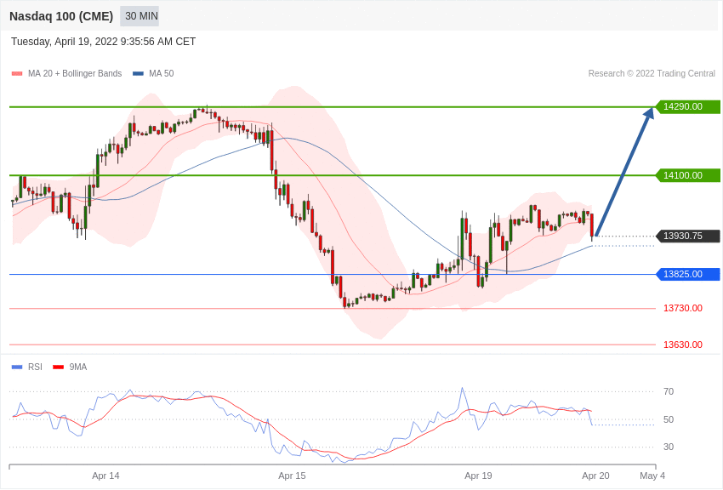Image resolution: width=723 pixels, height=490 pixels.
Task: Click the 30 MIN timeframe badge
Action: (x=141, y=16)
